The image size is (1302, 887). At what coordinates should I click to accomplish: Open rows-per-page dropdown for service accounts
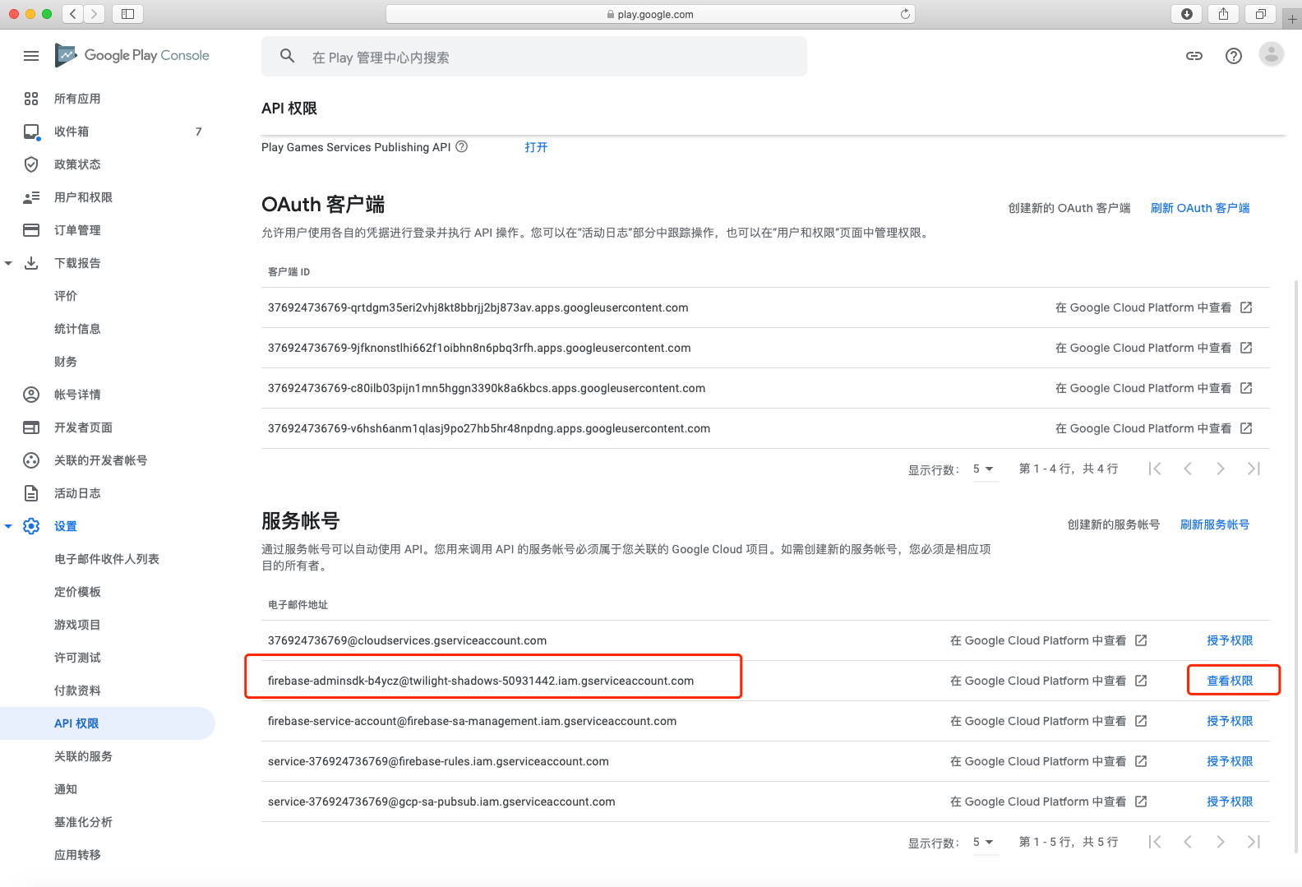985,843
